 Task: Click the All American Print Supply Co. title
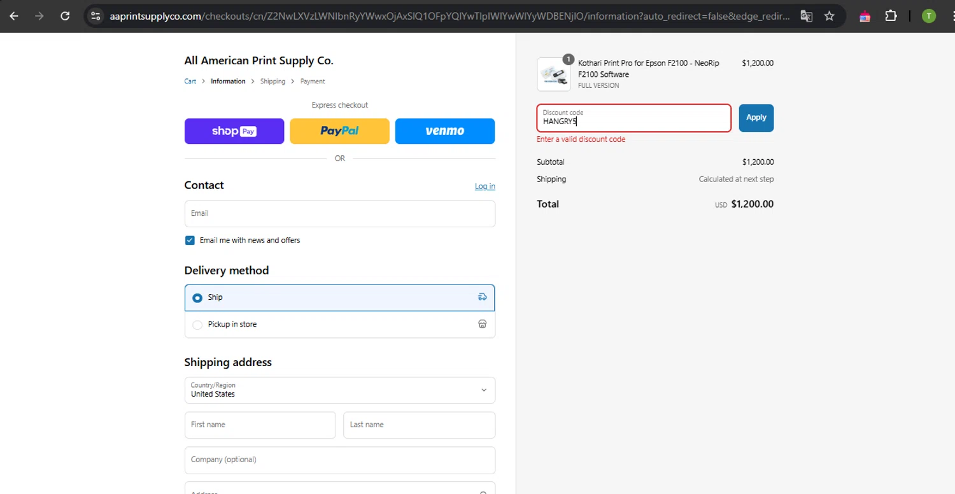click(259, 61)
